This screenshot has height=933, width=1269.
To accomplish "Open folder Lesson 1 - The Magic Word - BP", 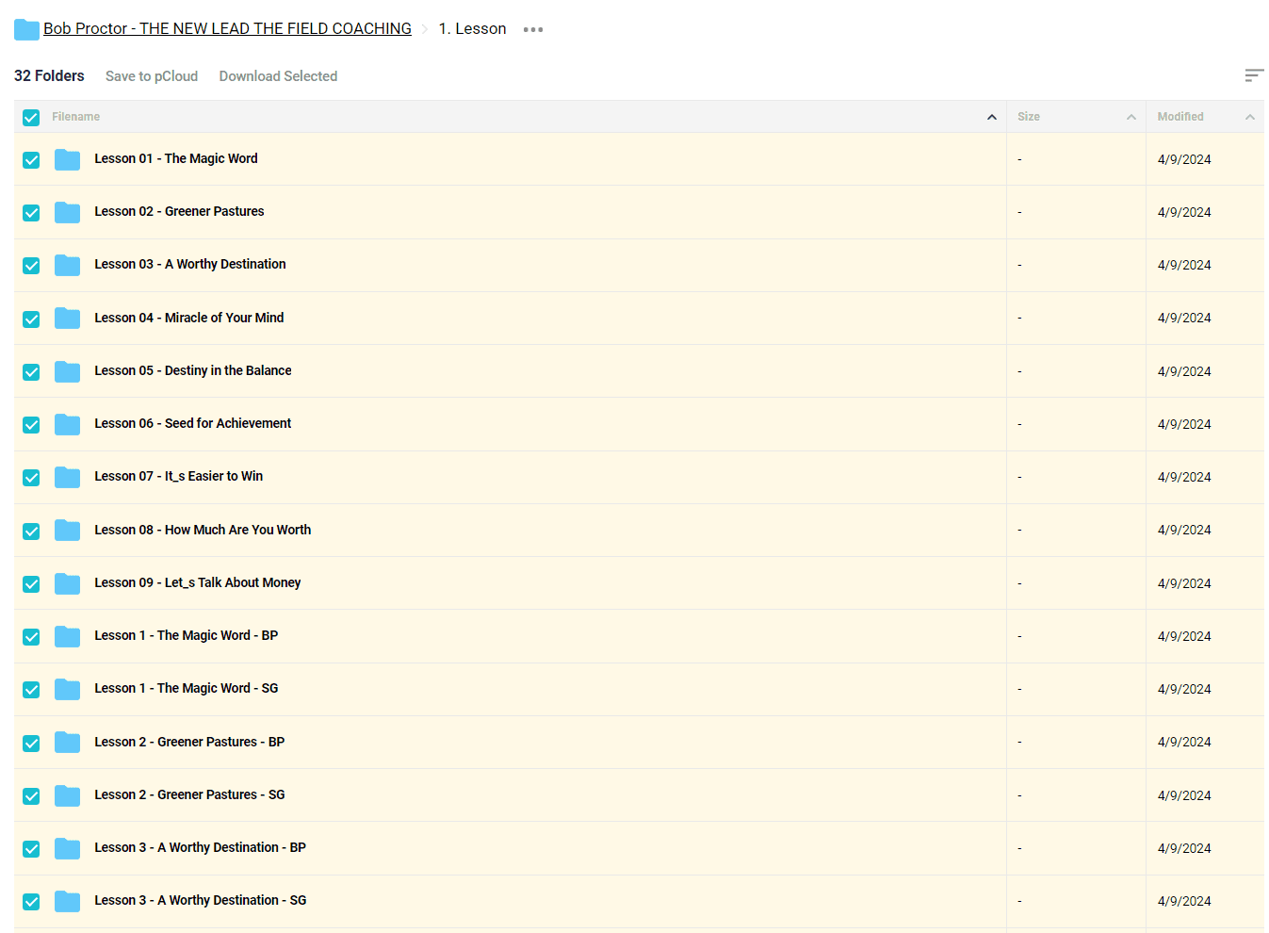I will point(187,635).
